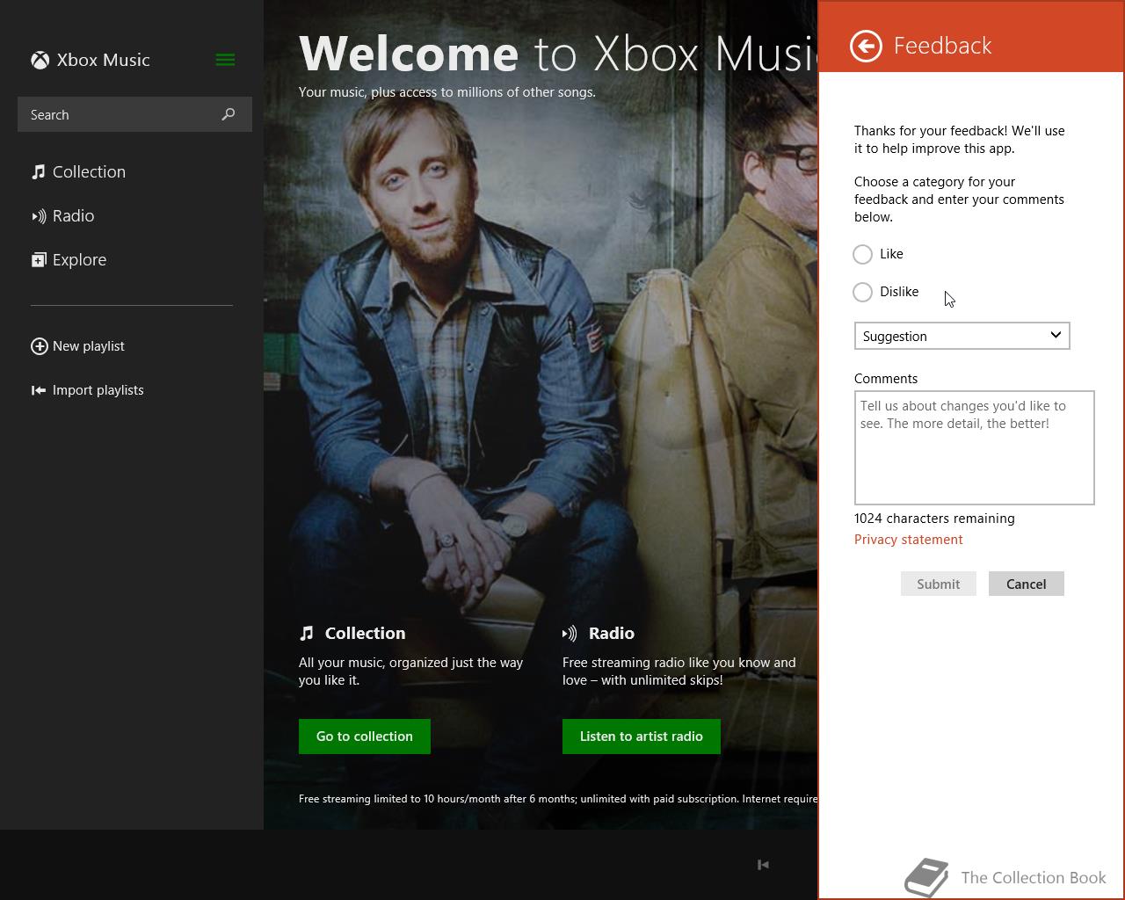Viewport: 1125px width, 900px height.
Task: Click the '1024 characters remaining' text
Action: tap(934, 519)
